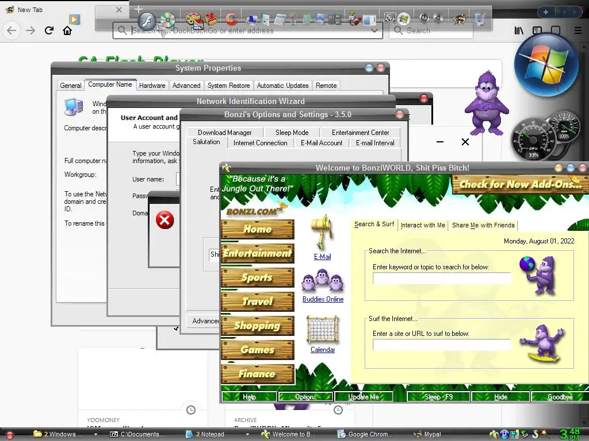Click the Goodbye button
The width and height of the screenshot is (589, 441).
(x=560, y=397)
